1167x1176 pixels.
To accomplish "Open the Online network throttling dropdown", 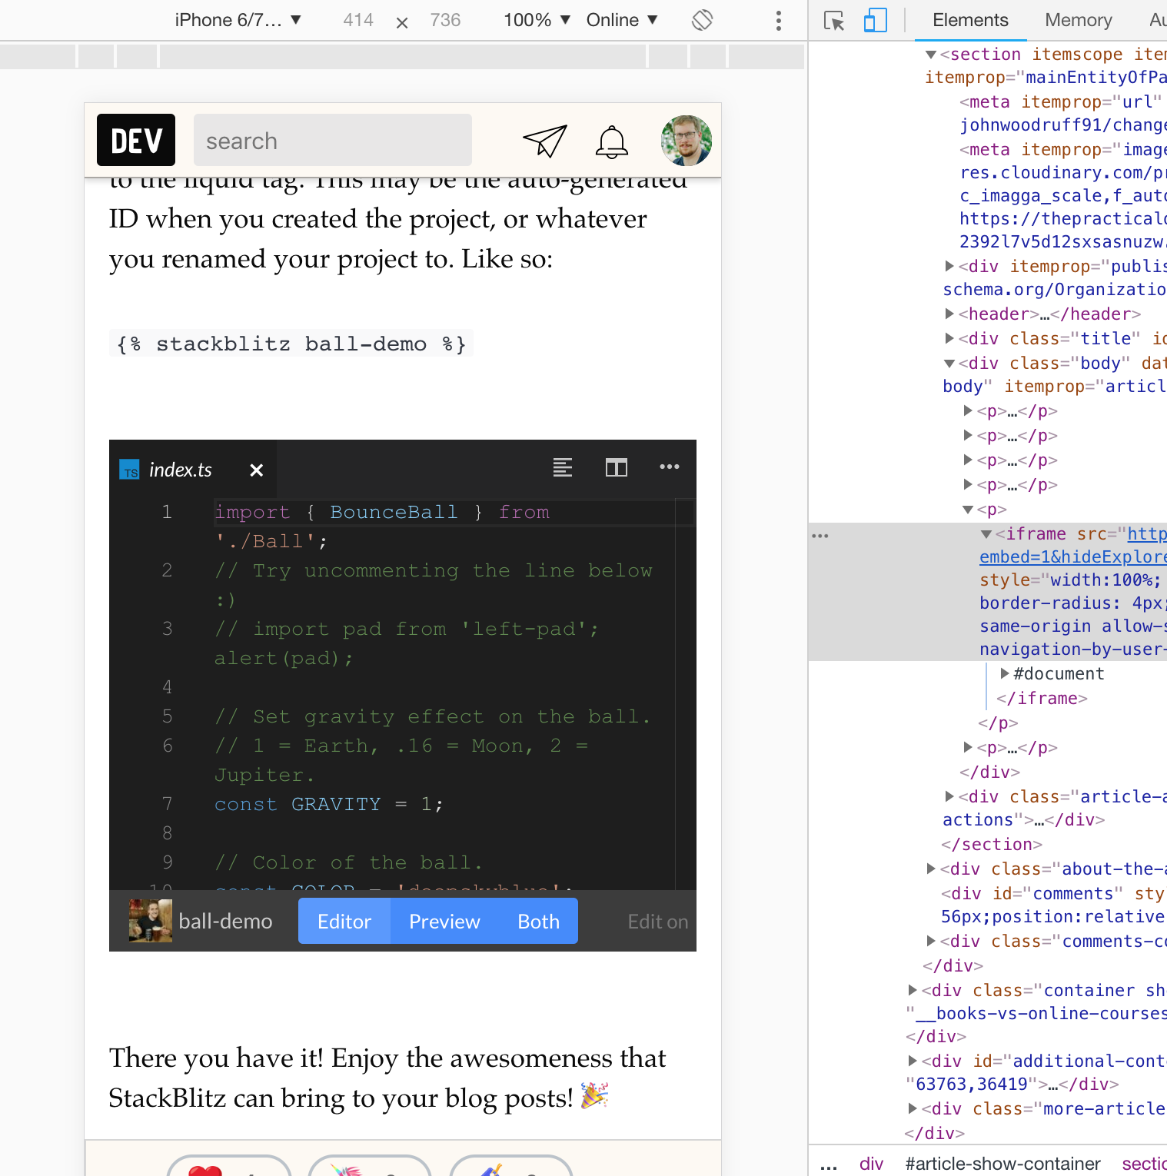I will click(623, 20).
